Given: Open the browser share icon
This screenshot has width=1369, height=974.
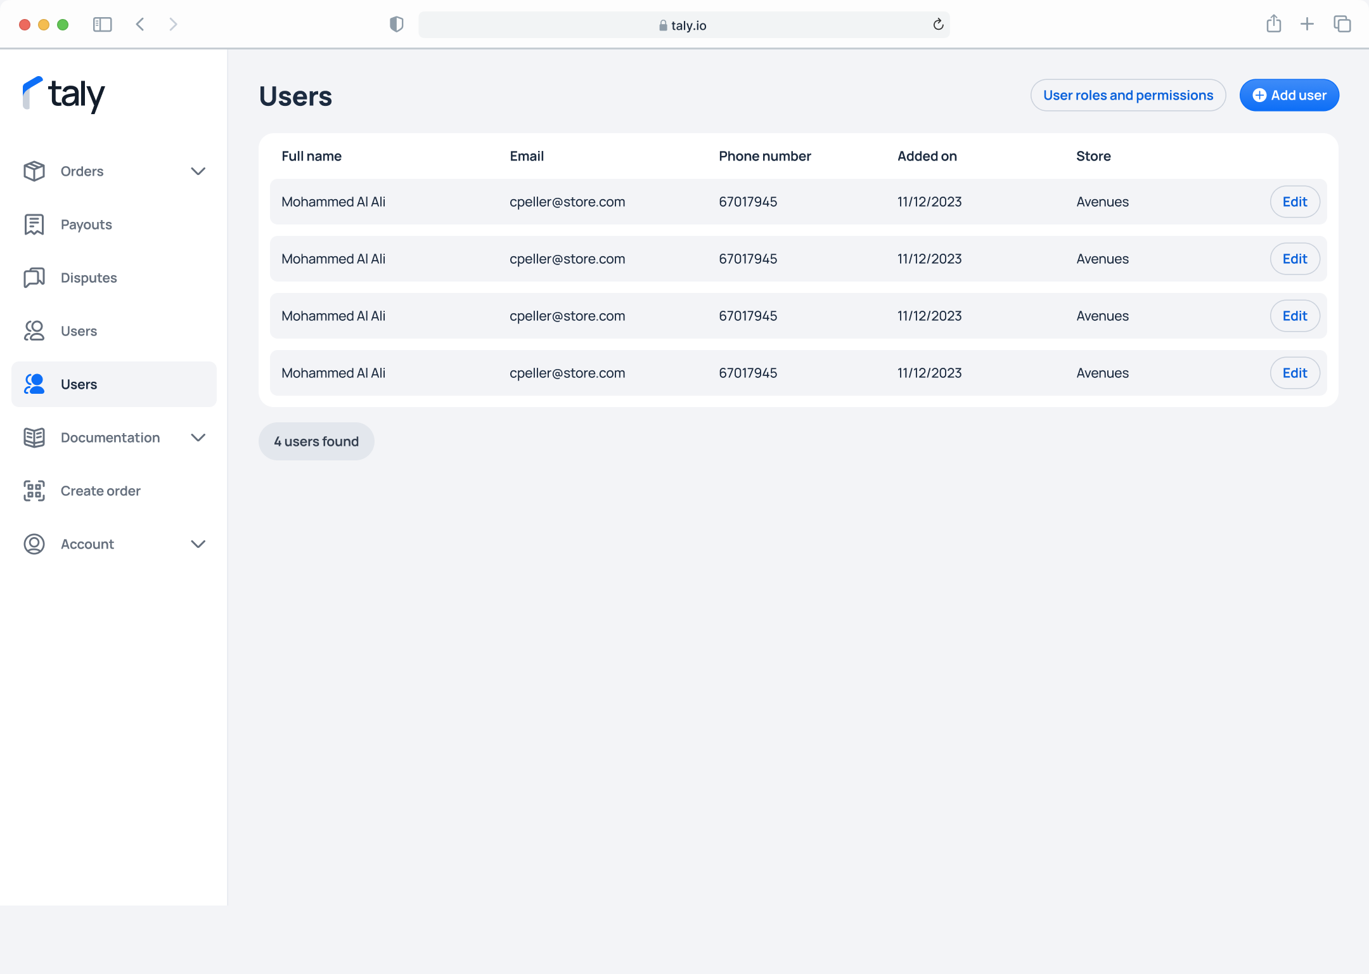Looking at the screenshot, I should coord(1274,25).
